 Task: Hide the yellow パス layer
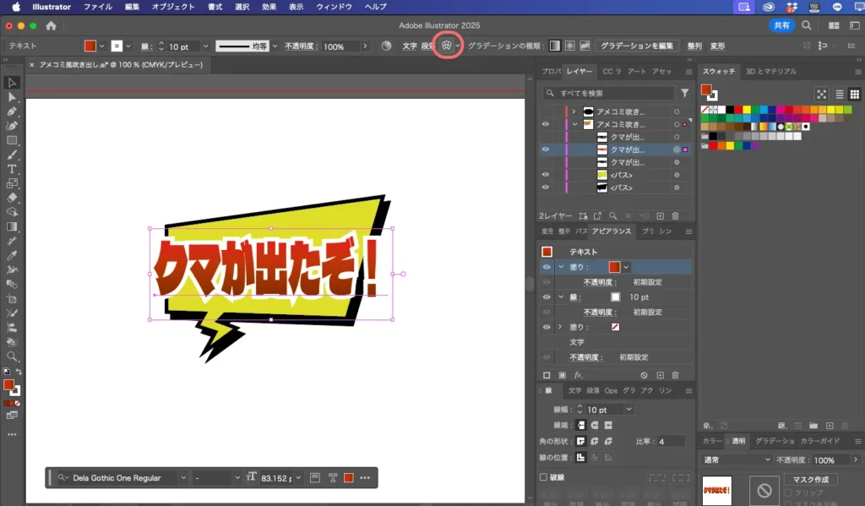(x=546, y=175)
